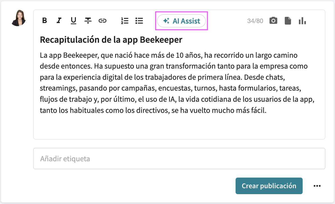The image size is (335, 204).
Task: Create a numbered list
Action: (125, 21)
